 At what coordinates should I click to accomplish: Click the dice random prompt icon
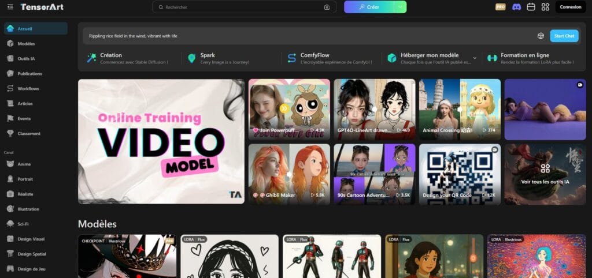541,36
